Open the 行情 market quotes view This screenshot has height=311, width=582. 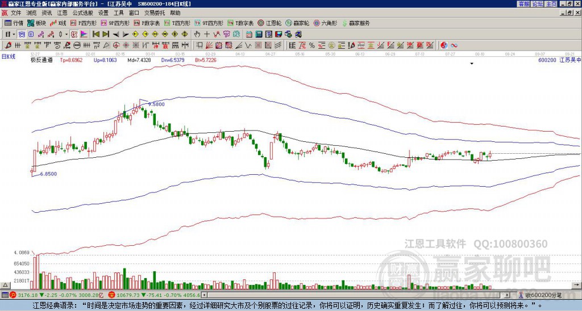pyautogui.click(x=14, y=23)
